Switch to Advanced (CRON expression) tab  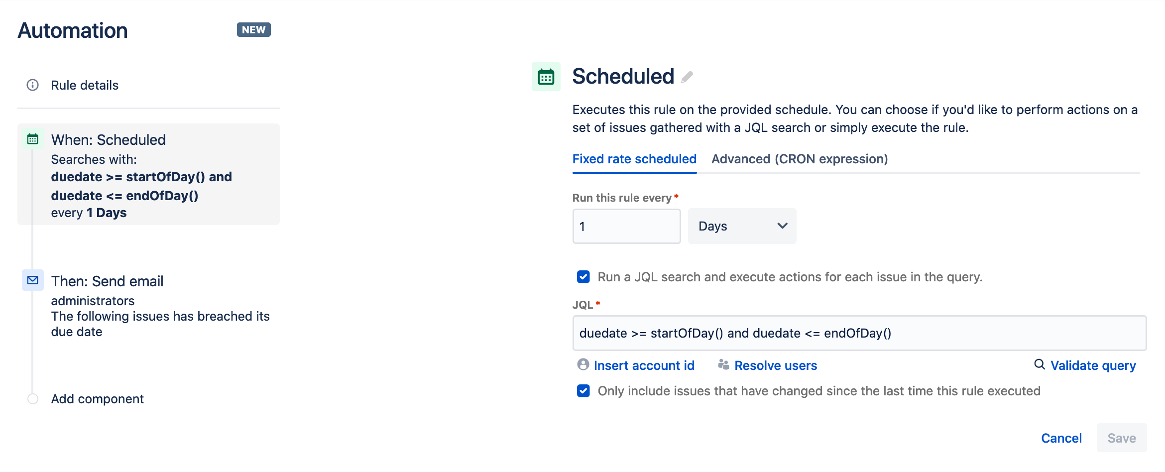[799, 159]
